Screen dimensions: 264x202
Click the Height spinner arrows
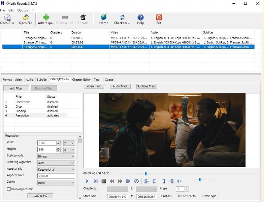click(x=58, y=149)
